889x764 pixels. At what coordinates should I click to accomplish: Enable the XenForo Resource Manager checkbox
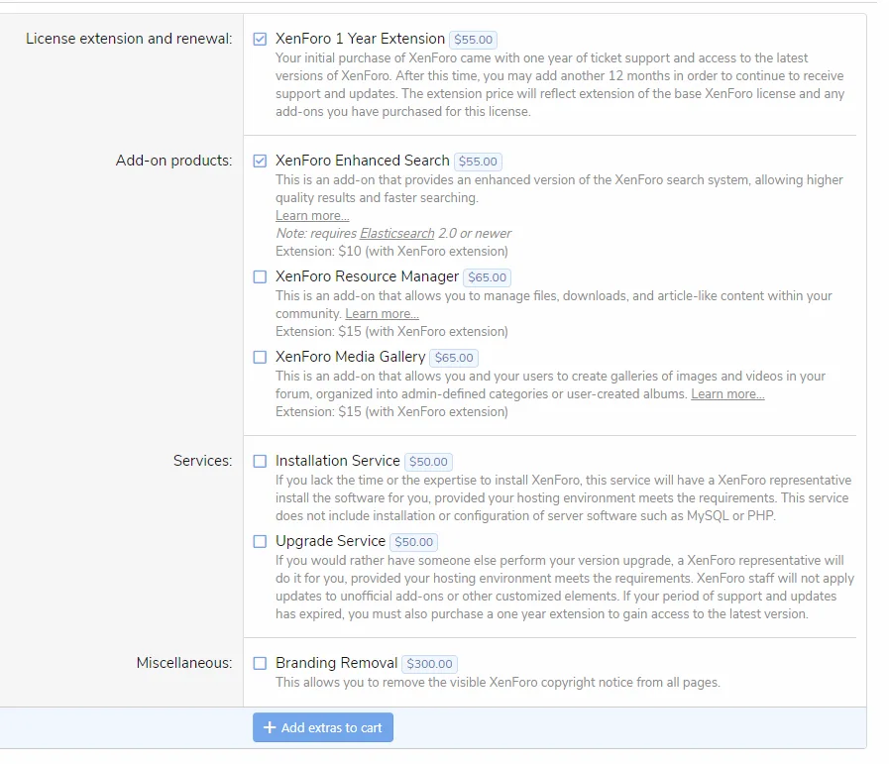coord(260,277)
